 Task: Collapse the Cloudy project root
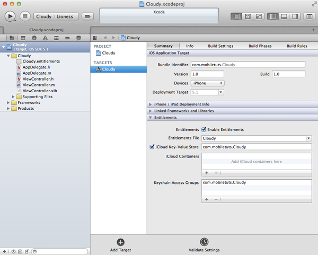[4, 47]
